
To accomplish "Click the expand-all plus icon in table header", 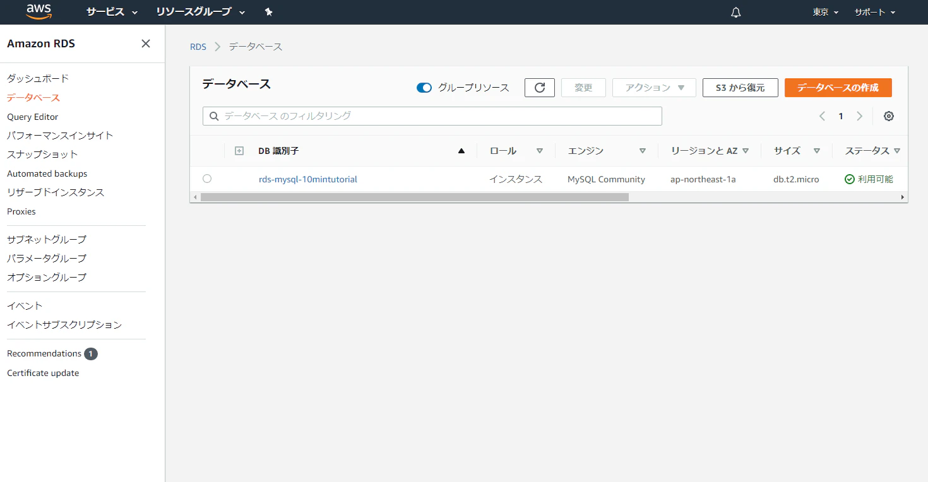I will [239, 151].
